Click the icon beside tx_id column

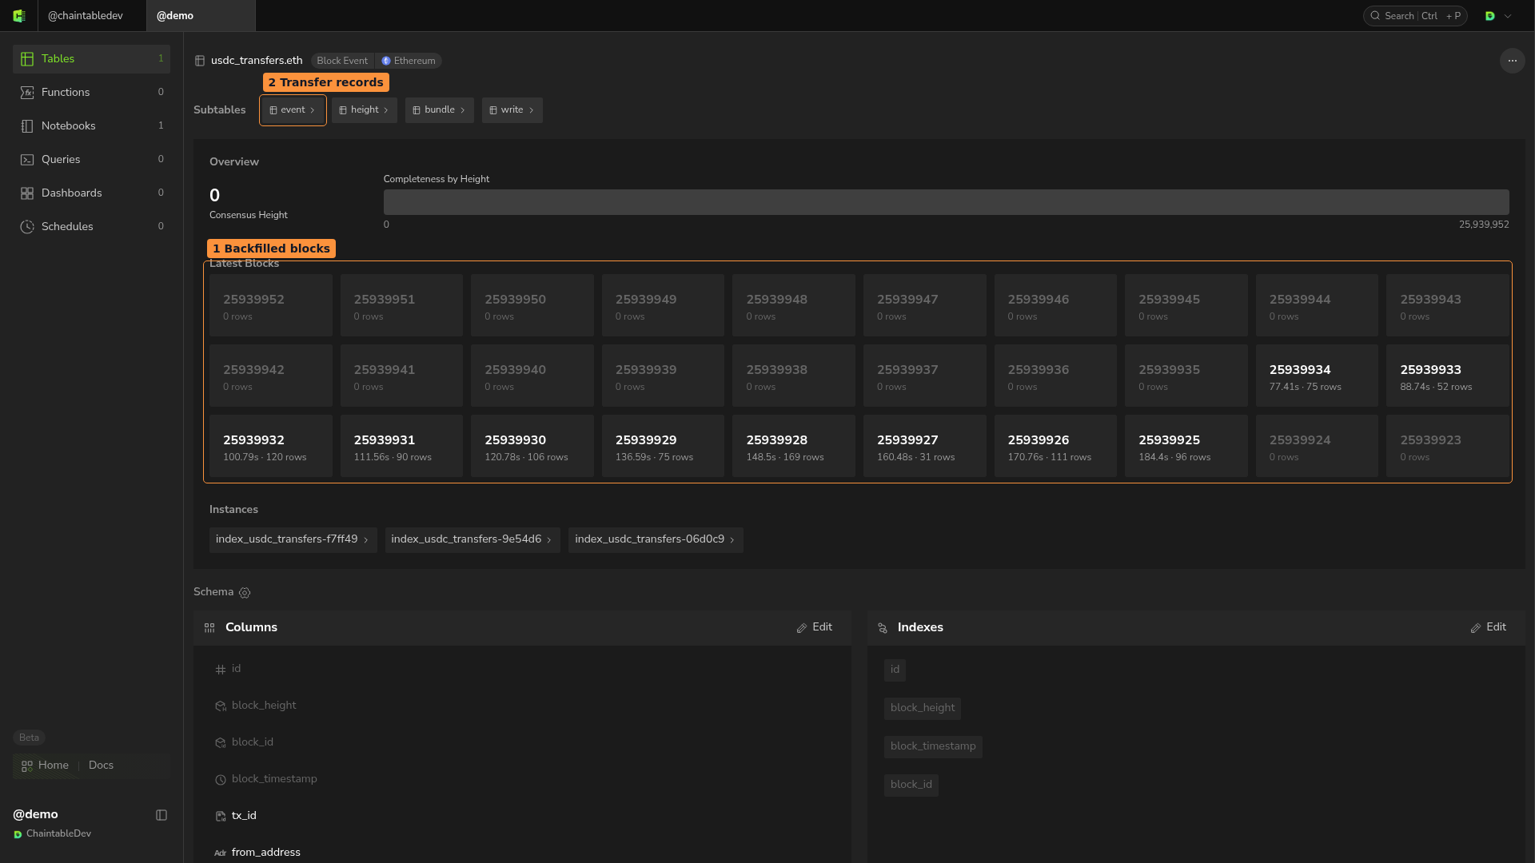tap(221, 817)
